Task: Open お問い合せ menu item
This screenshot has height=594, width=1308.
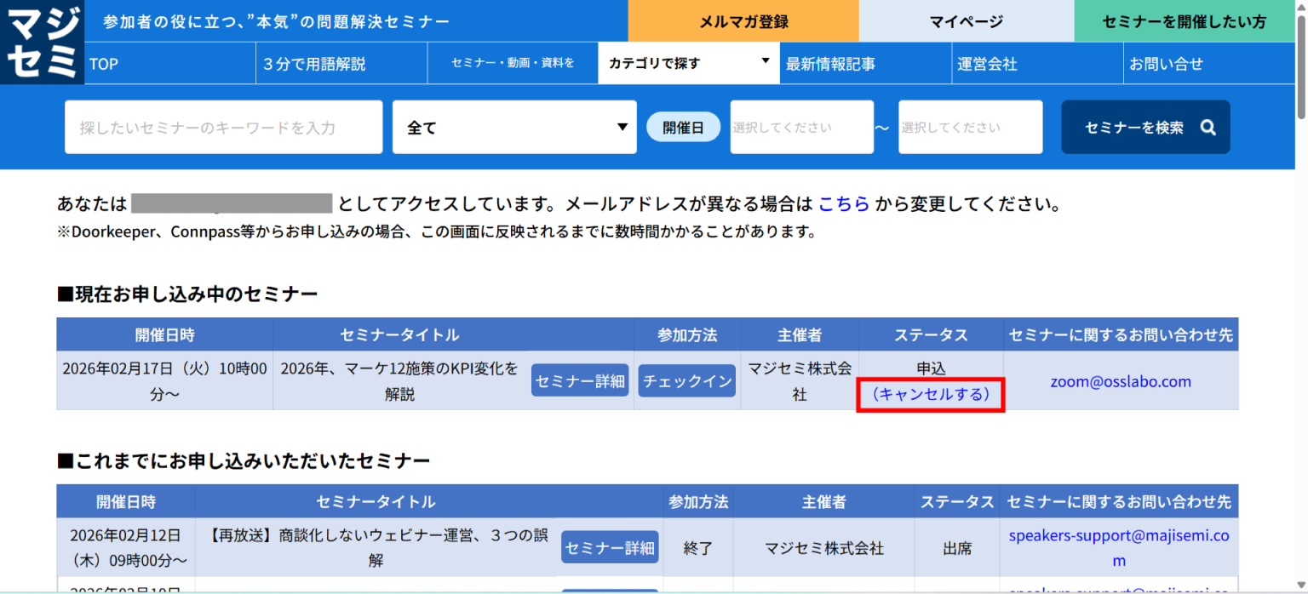Action: click(x=1166, y=64)
